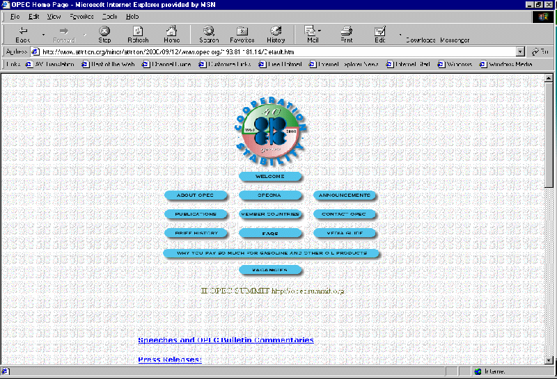Screen dimensions: 557x379
Task: Click the BRIEF HISTORY button
Action: [196, 233]
